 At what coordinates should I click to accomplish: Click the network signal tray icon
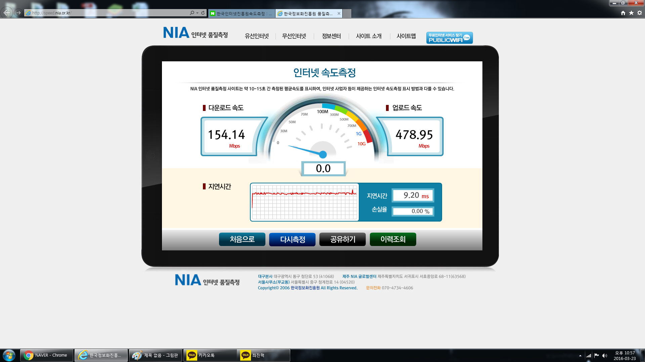point(589,356)
